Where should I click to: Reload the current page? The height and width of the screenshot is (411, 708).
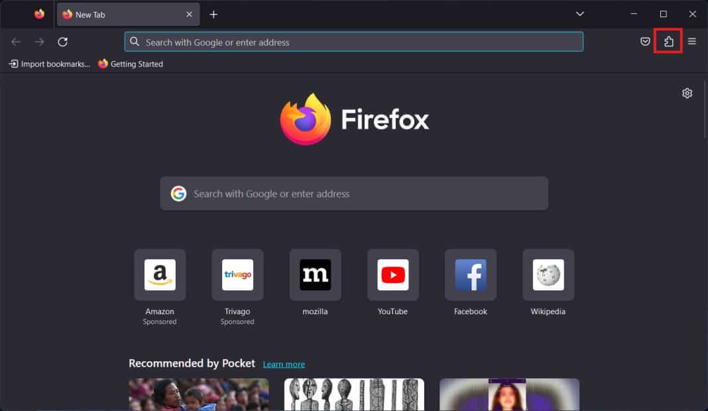[62, 42]
